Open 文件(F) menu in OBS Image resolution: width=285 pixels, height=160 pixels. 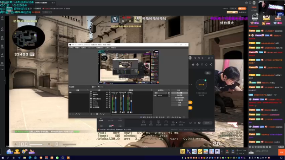(71, 48)
